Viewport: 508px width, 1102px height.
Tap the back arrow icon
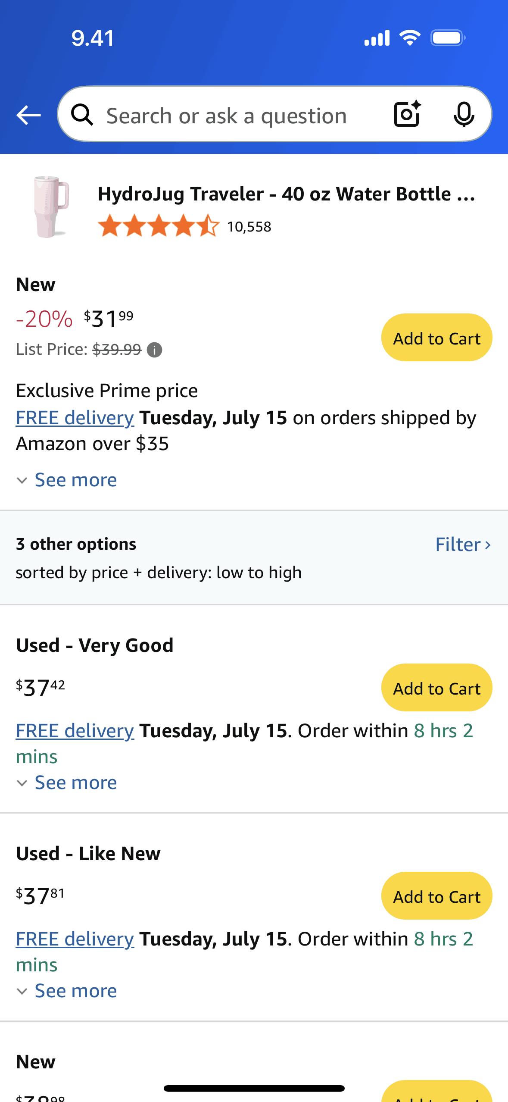coord(28,115)
